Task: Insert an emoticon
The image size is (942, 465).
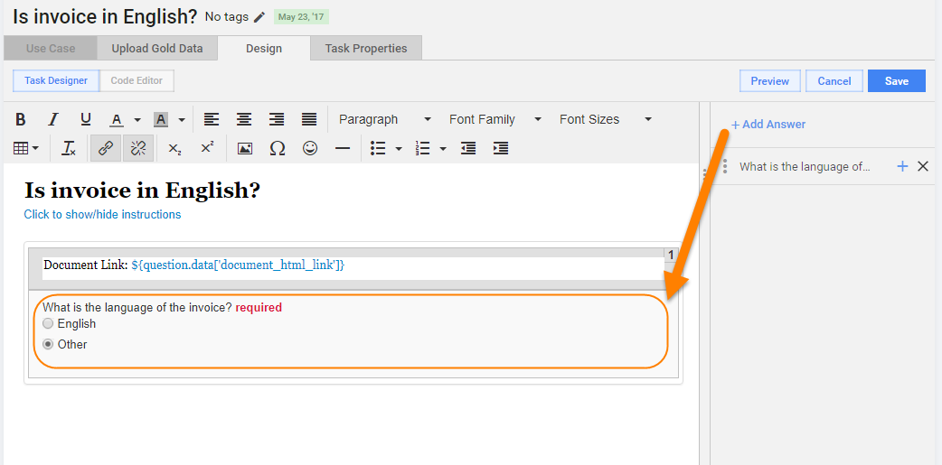Action: [310, 148]
